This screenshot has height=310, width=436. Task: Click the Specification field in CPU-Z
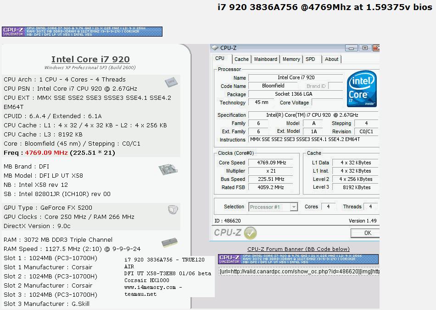click(x=312, y=115)
